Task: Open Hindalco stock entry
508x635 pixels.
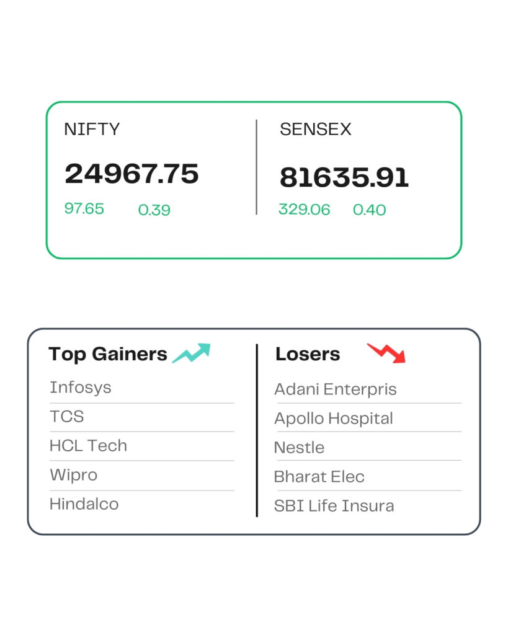Action: (x=84, y=504)
